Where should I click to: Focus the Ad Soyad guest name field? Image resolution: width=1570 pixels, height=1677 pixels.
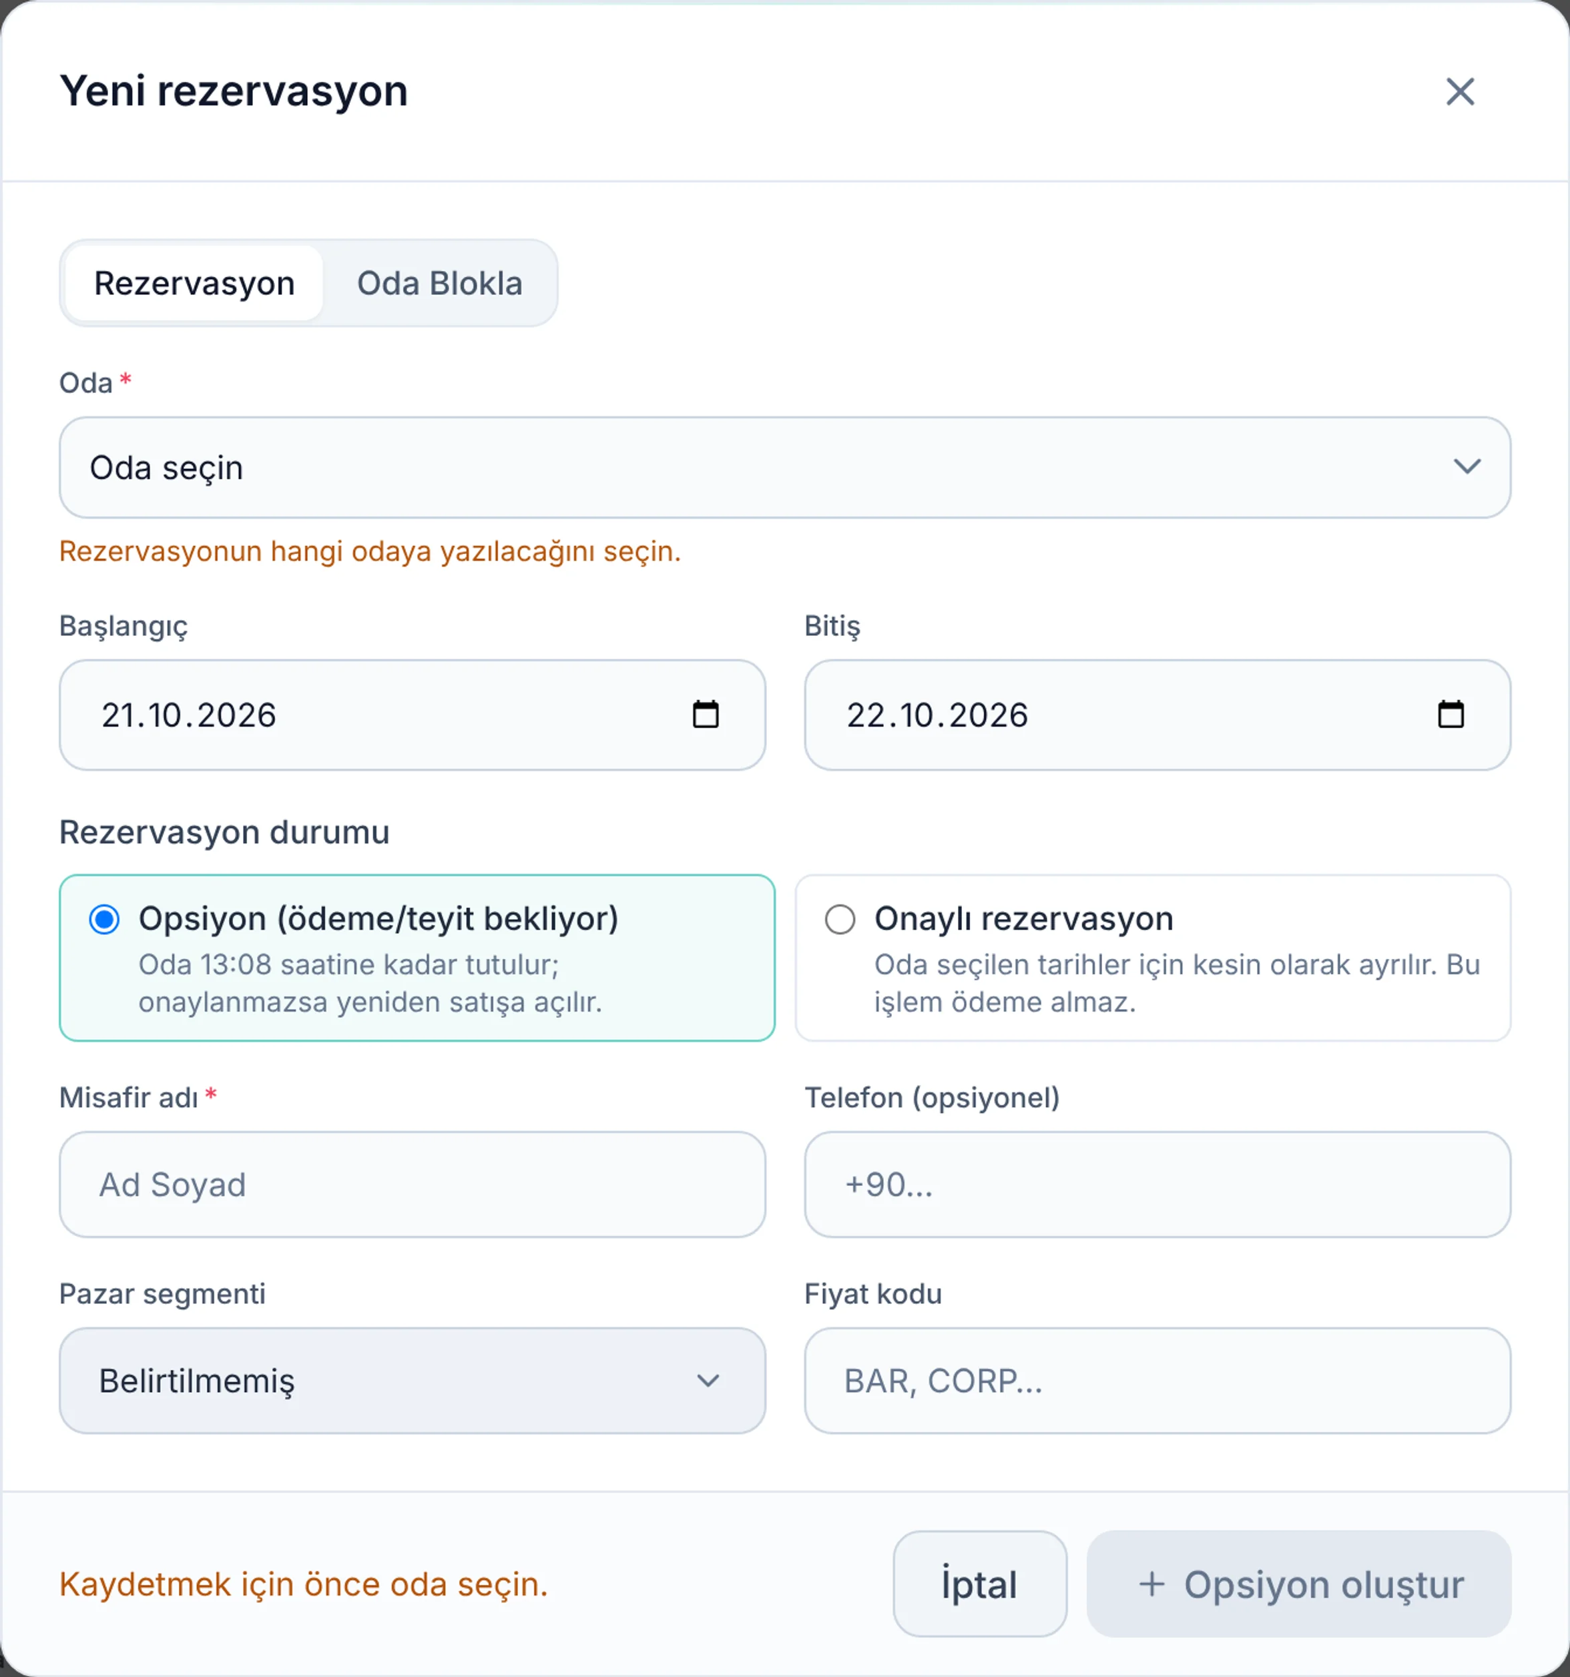click(x=413, y=1185)
